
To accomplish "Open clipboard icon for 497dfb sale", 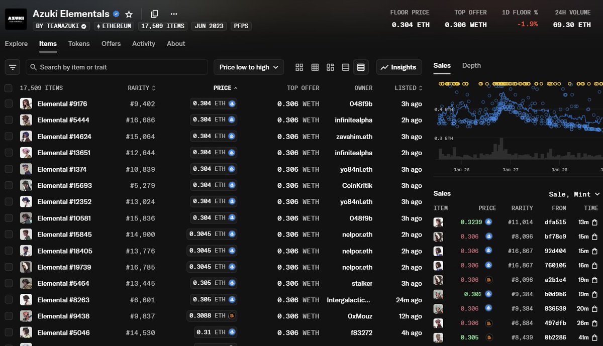I will click(x=594, y=323).
